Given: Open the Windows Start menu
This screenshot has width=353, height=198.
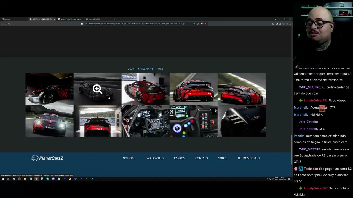Looking at the screenshot, I should pos(3,179).
